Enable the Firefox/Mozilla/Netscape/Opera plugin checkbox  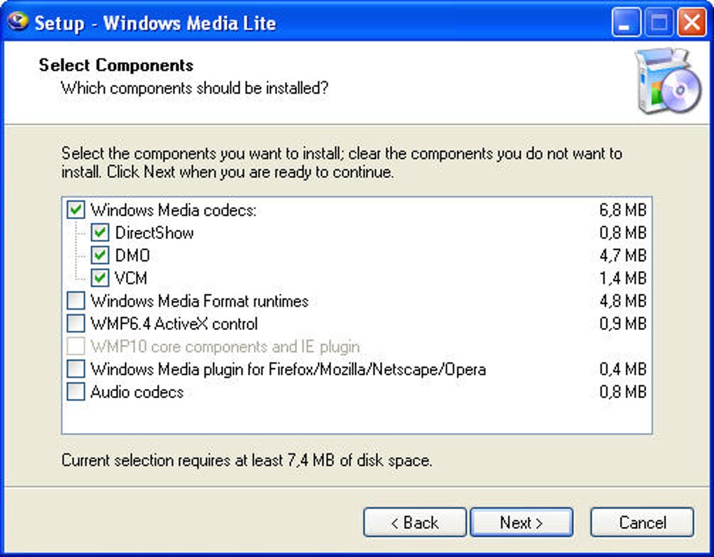[x=76, y=369]
